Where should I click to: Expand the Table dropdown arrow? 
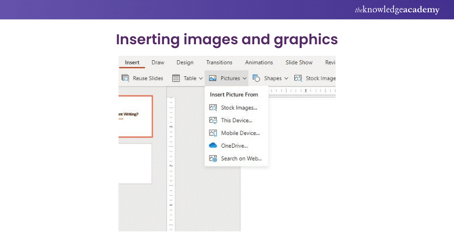pos(201,78)
